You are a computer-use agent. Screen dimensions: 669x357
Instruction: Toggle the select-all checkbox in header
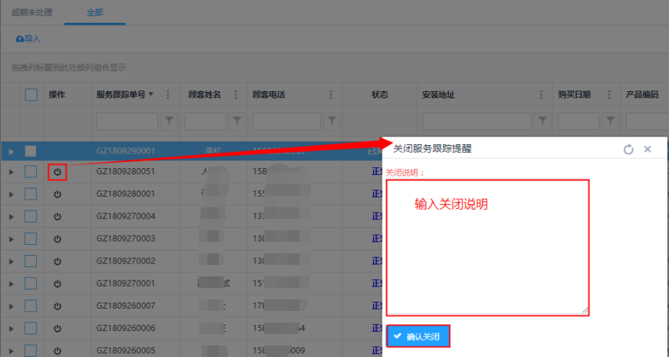pyautogui.click(x=31, y=94)
